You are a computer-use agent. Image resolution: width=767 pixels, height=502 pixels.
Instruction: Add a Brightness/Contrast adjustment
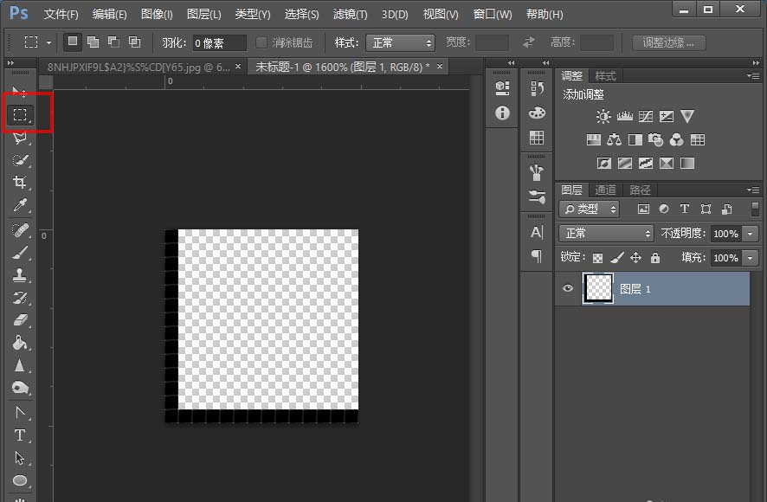[x=603, y=116]
